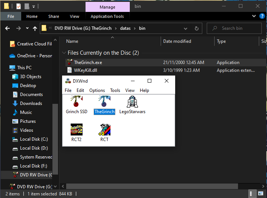Click the TheGrinch.exe file icon
Viewport: 267px width, 198px height.
[x=69, y=62]
